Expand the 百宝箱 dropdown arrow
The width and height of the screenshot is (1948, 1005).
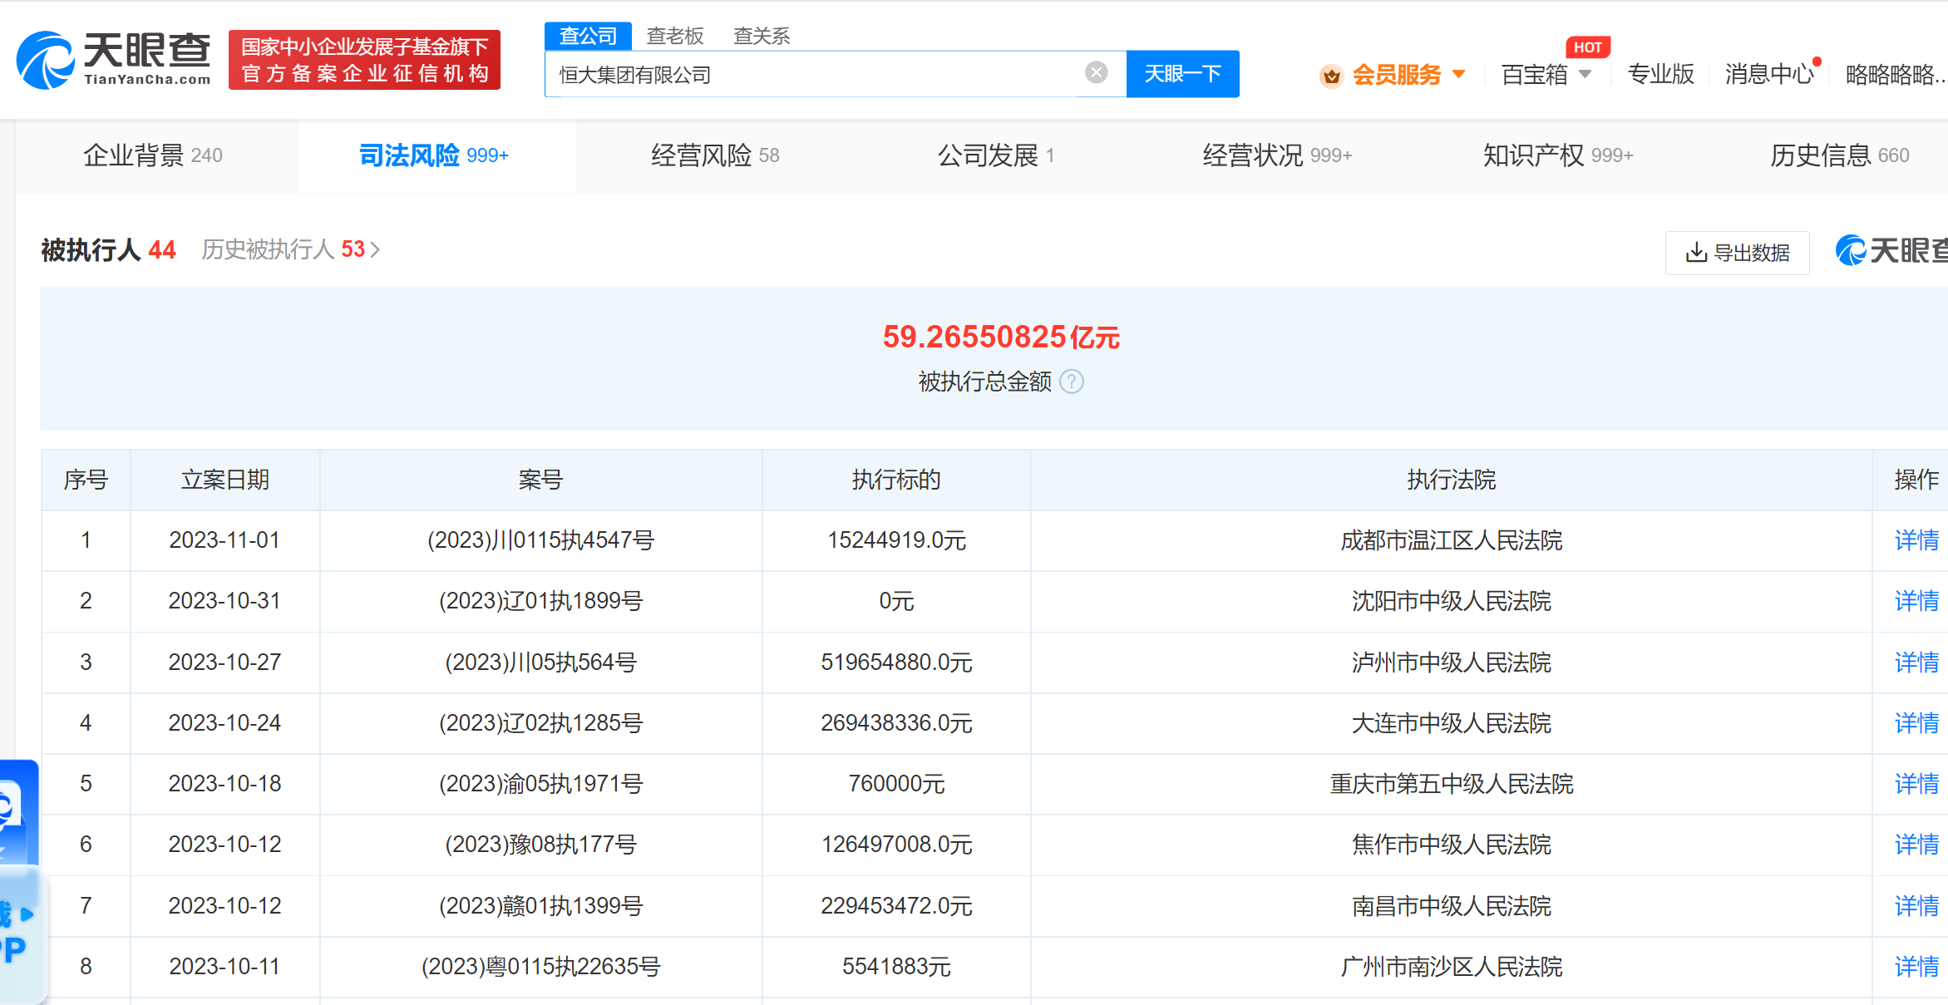click(x=1585, y=74)
